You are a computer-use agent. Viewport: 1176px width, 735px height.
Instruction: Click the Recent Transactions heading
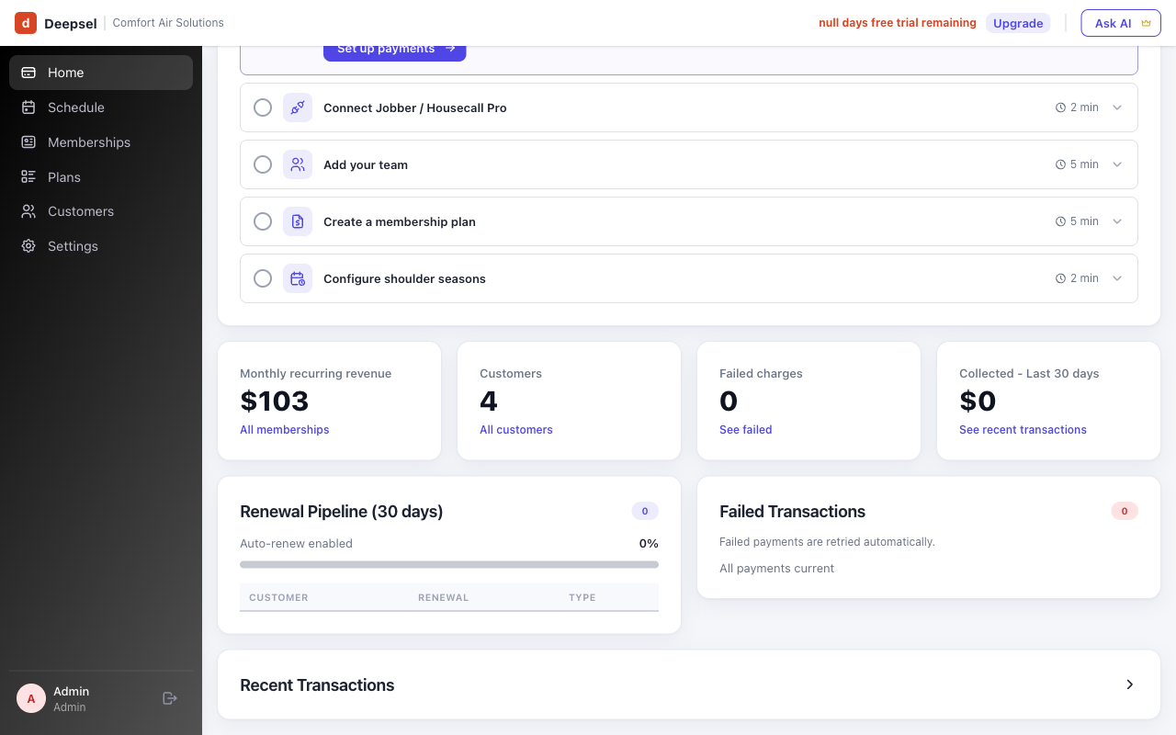click(317, 684)
